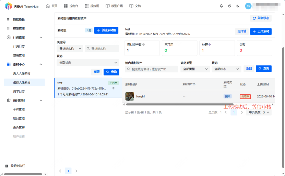This screenshot has height=176, width=285.
Task: Click the trash icon on test group
Action: 114,88
